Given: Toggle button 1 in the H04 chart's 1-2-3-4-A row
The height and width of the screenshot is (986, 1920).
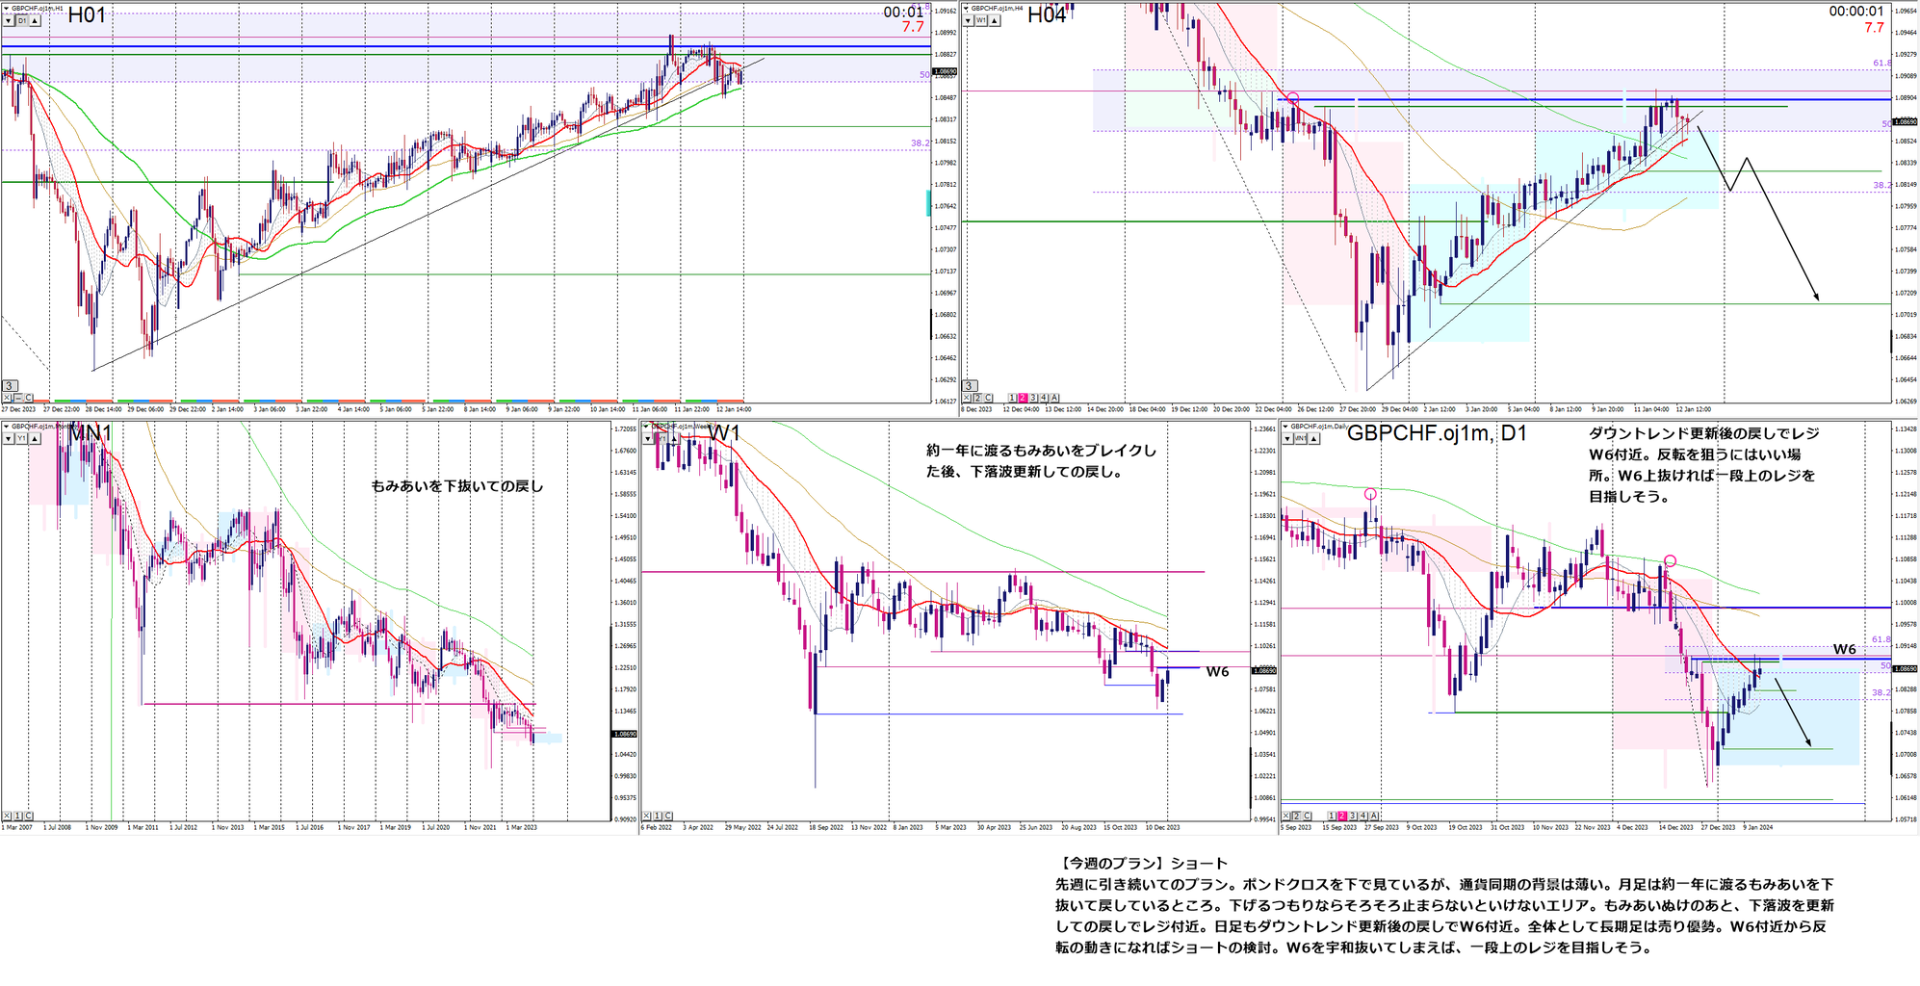Looking at the screenshot, I should (1012, 398).
